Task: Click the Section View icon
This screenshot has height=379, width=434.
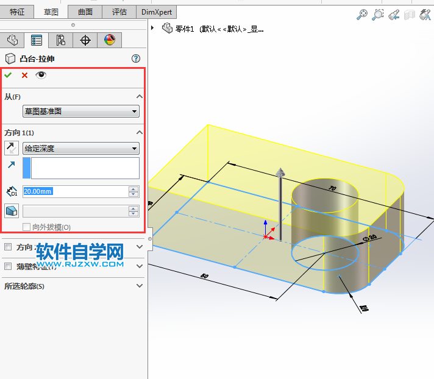Action: tap(410, 15)
